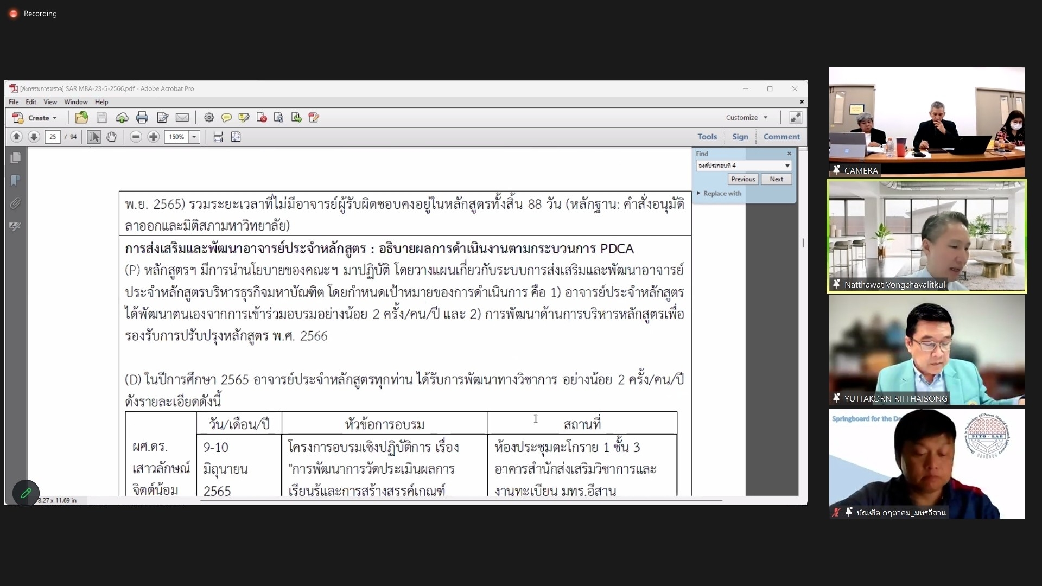1042x586 pixels.
Task: Activate the Select tool cursor
Action: click(94, 137)
